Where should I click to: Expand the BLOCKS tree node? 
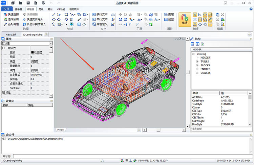[x=197, y=65]
